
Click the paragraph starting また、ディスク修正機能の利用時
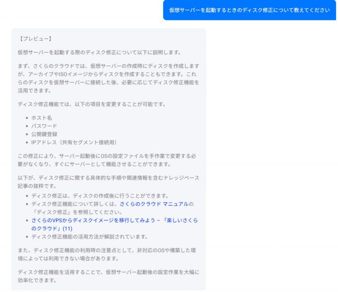tap(107, 254)
